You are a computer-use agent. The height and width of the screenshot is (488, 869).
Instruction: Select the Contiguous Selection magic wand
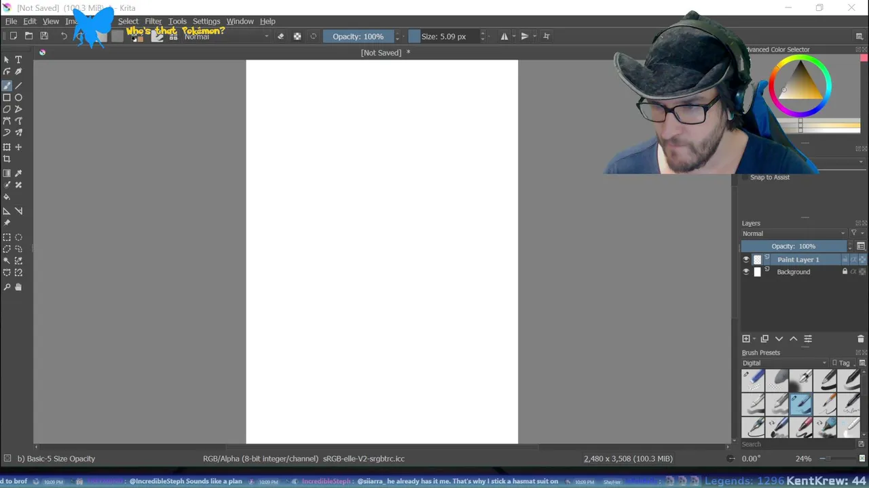click(x=7, y=261)
